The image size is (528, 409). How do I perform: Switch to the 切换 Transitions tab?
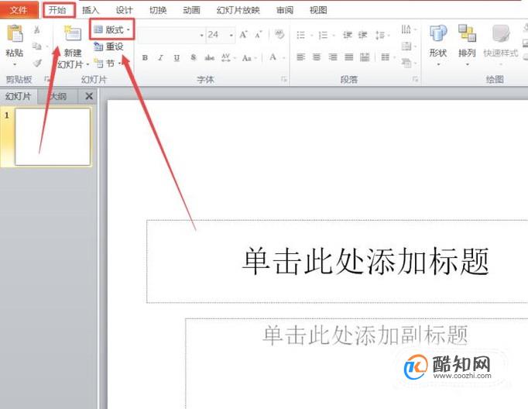158,10
